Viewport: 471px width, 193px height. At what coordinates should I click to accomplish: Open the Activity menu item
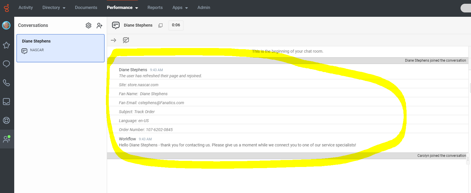click(26, 8)
